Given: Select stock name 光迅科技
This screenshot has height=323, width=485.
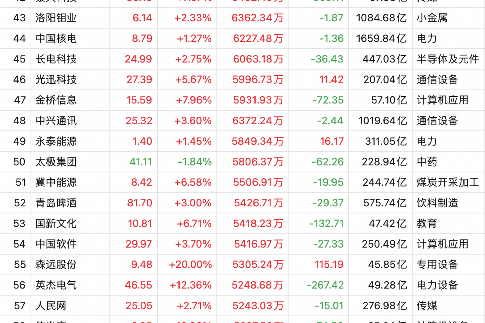Looking at the screenshot, I should pyautogui.click(x=56, y=79).
